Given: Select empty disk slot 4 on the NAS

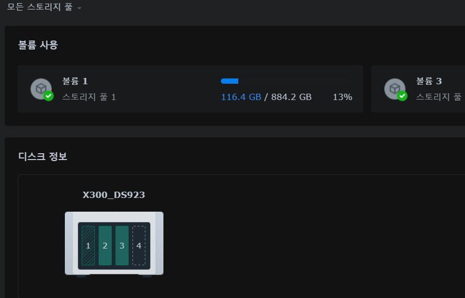Looking at the screenshot, I should tap(139, 245).
